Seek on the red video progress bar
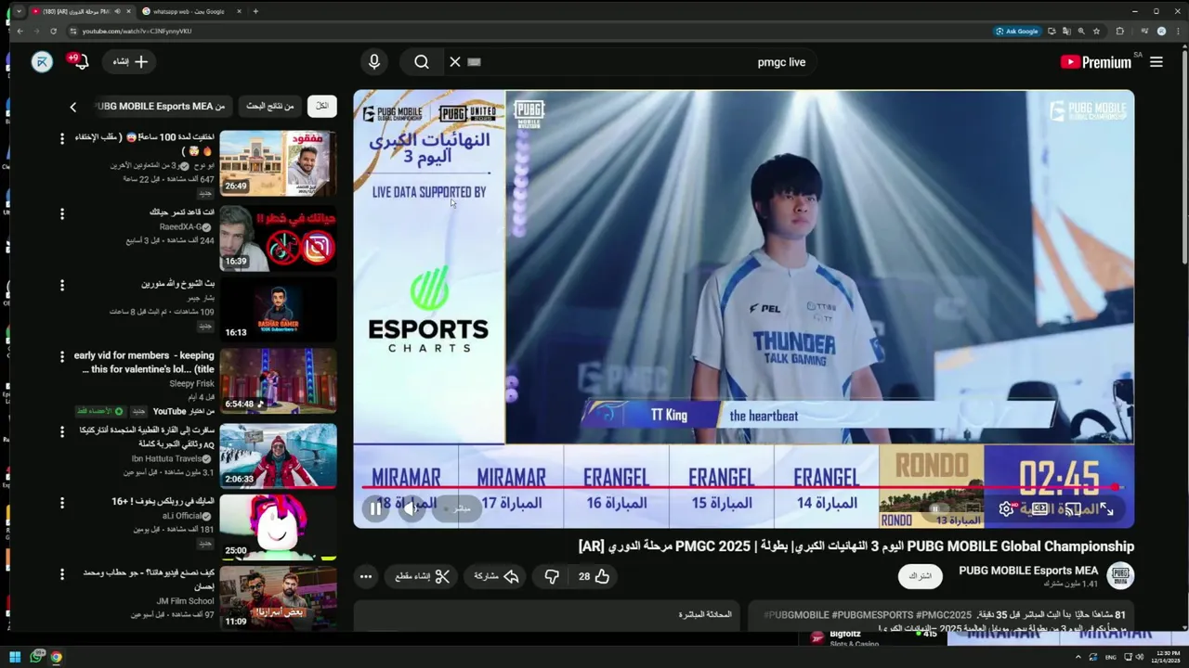1189x668 pixels. click(x=743, y=487)
